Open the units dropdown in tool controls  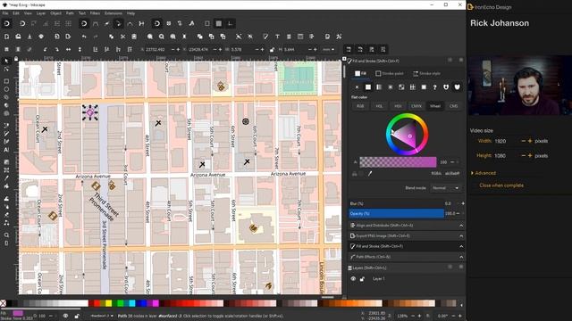point(328,50)
